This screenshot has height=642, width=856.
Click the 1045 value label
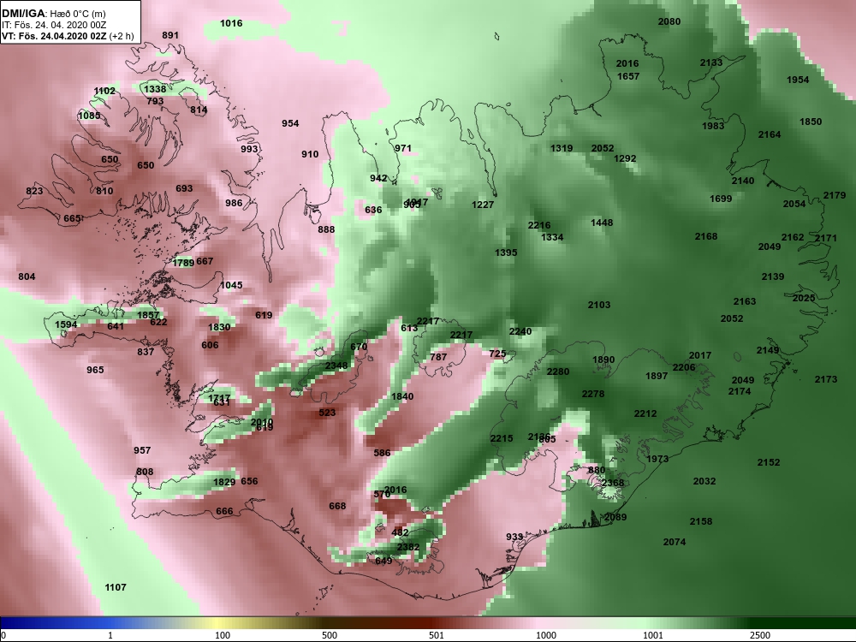click(x=231, y=285)
